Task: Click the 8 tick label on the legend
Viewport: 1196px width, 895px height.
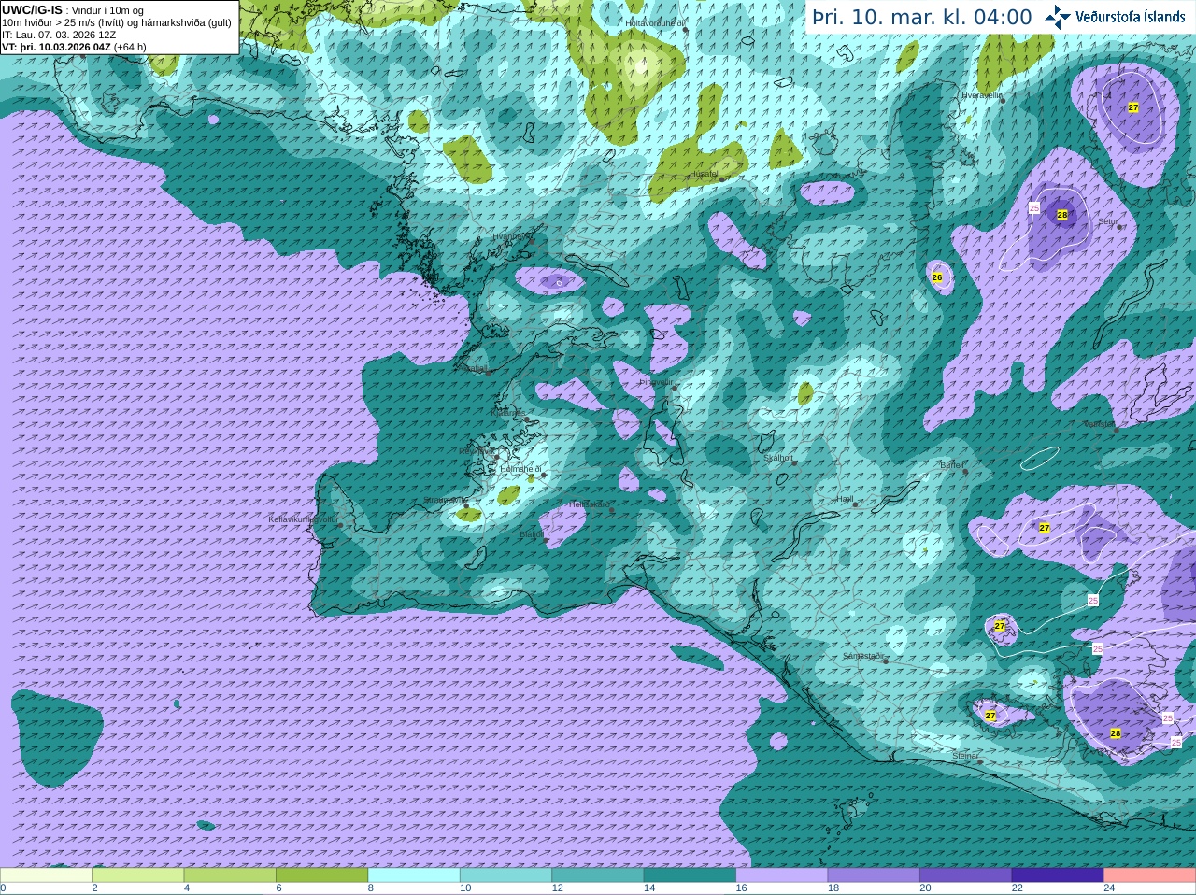Action: 371,888
